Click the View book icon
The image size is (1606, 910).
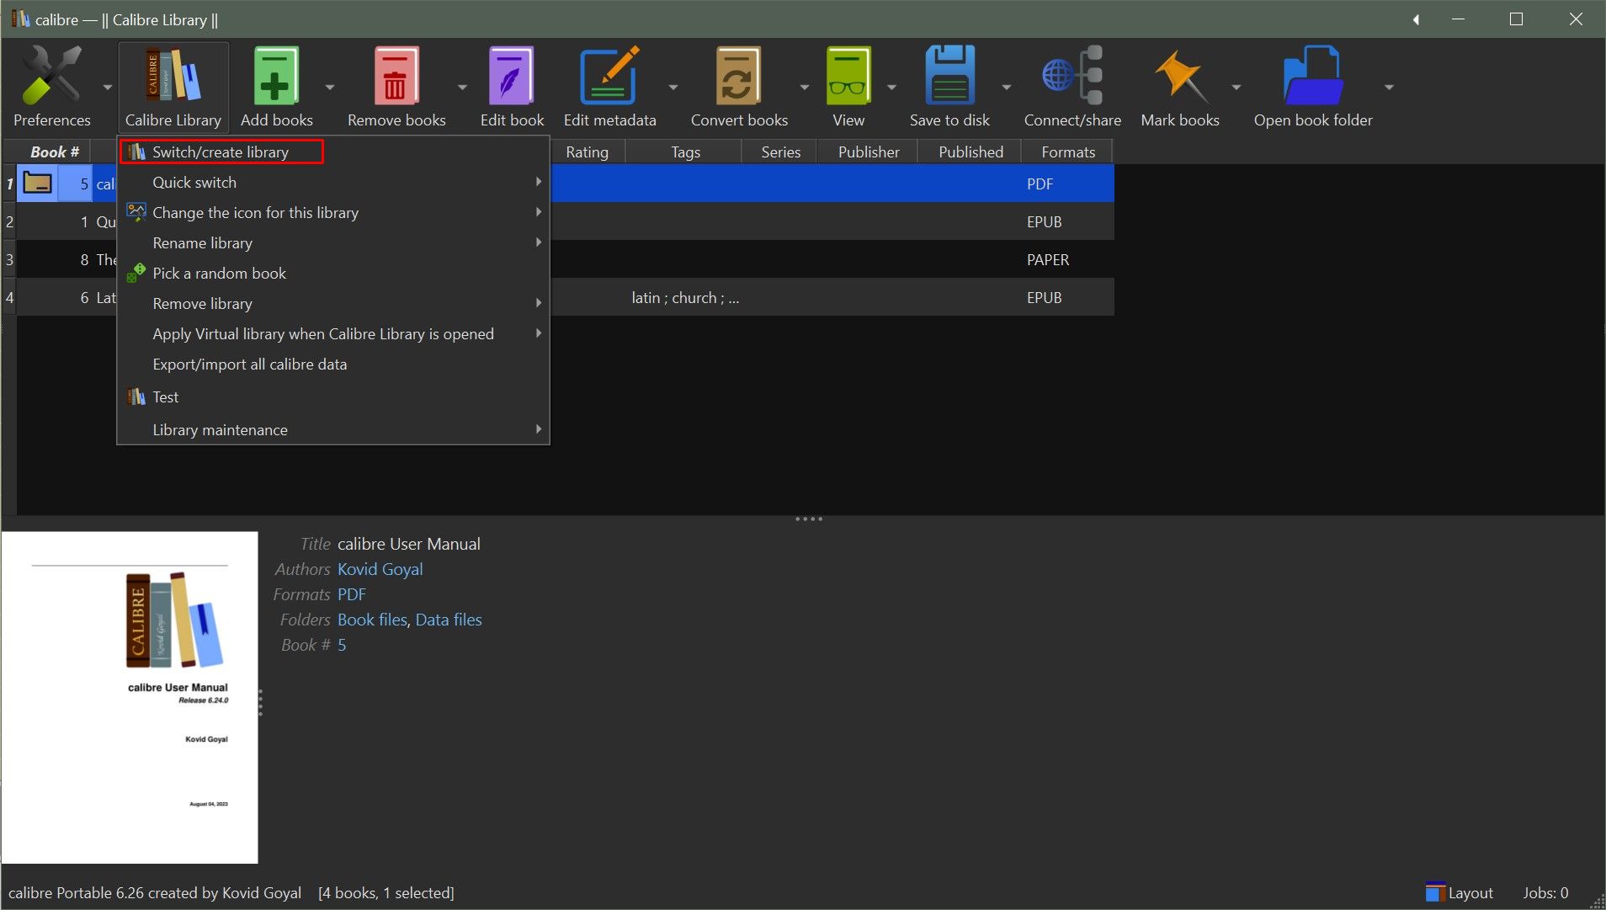pos(848,76)
